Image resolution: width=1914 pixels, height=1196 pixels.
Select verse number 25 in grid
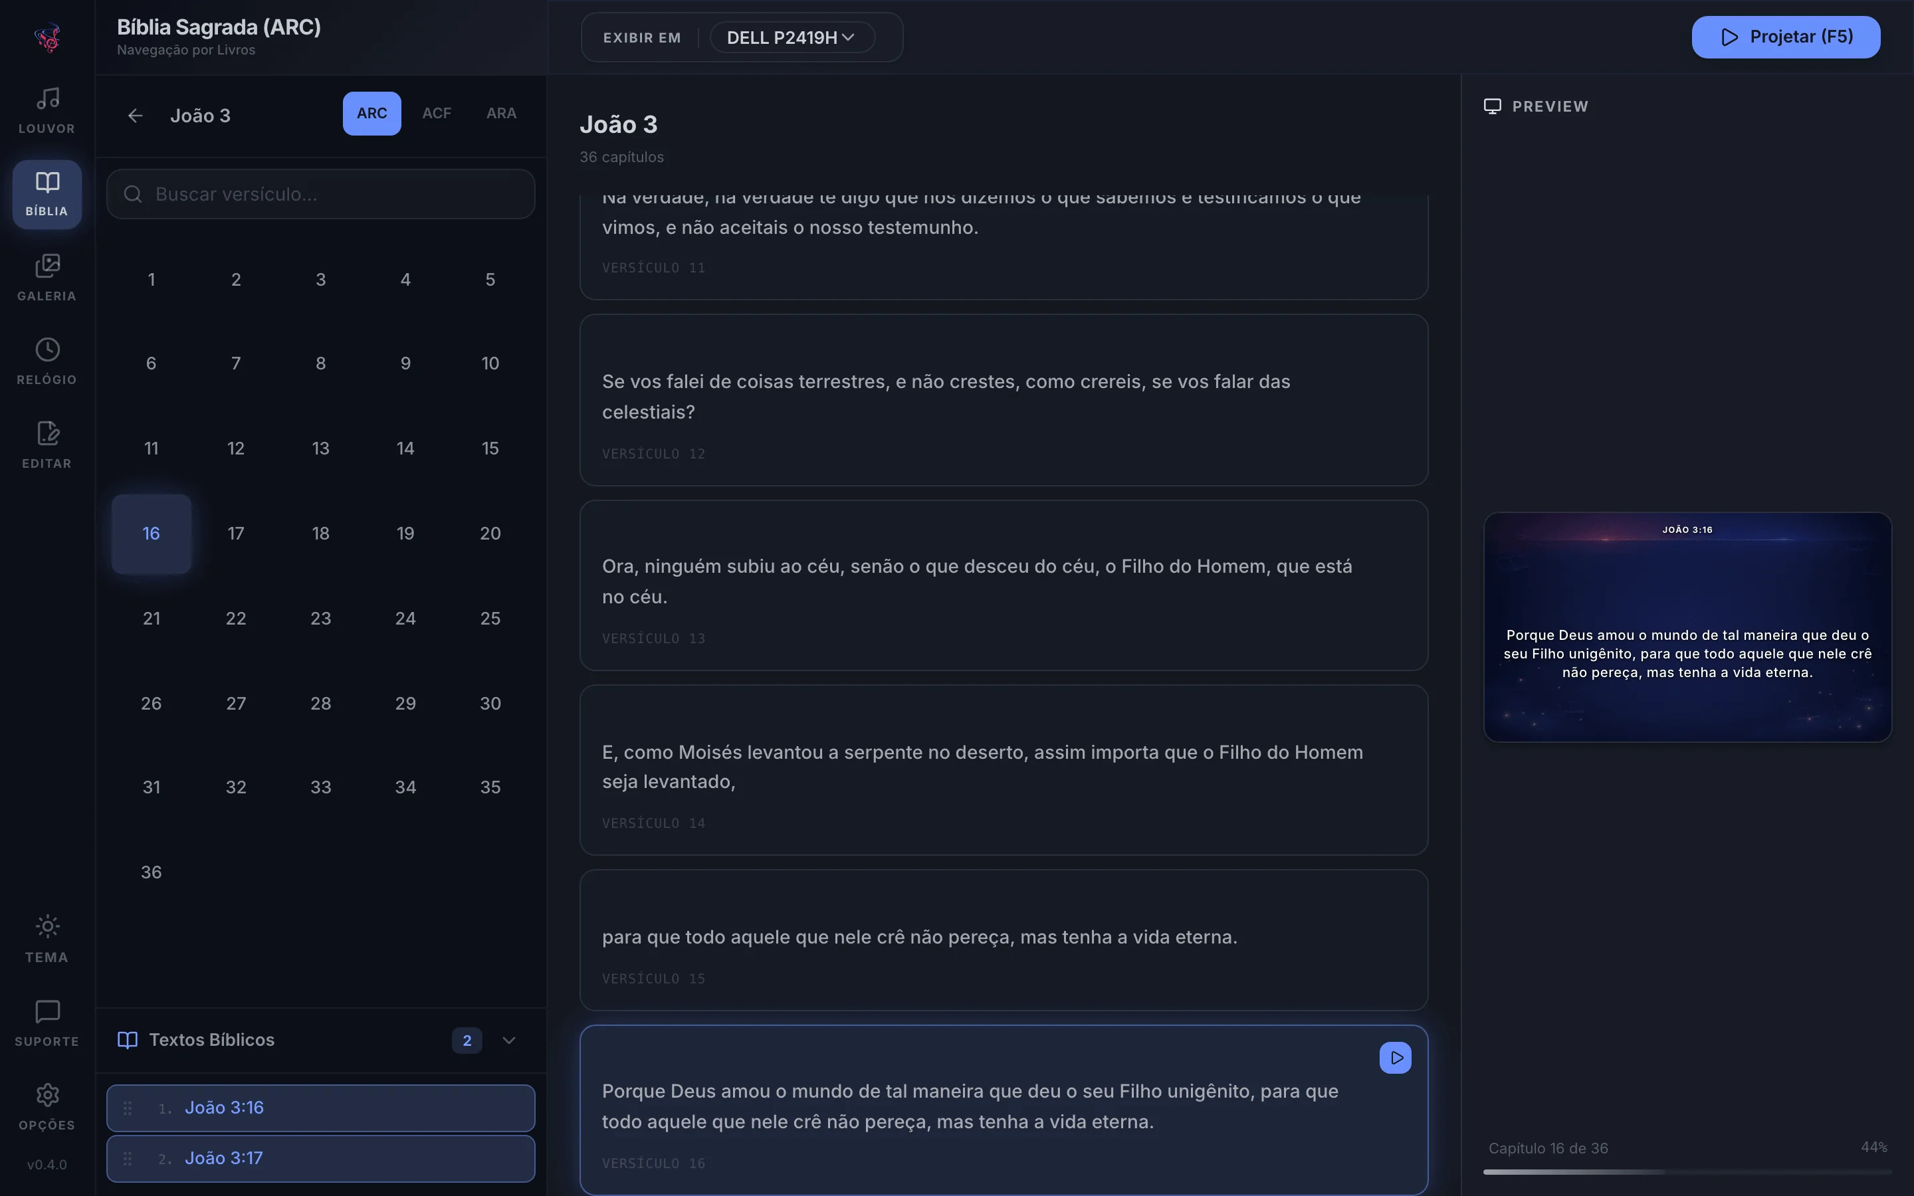coord(490,618)
